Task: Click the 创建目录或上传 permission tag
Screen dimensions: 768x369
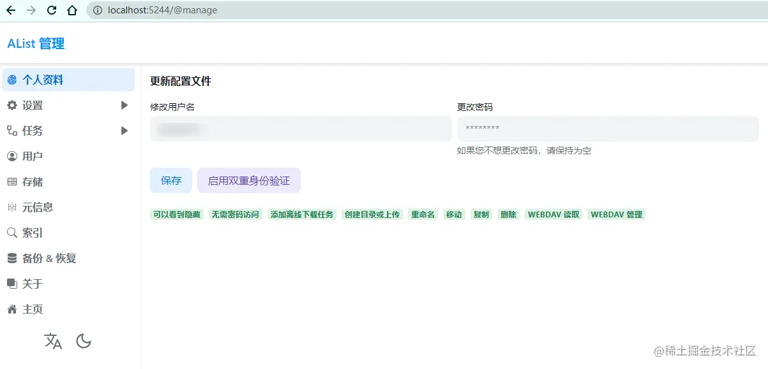Action: pyautogui.click(x=372, y=215)
